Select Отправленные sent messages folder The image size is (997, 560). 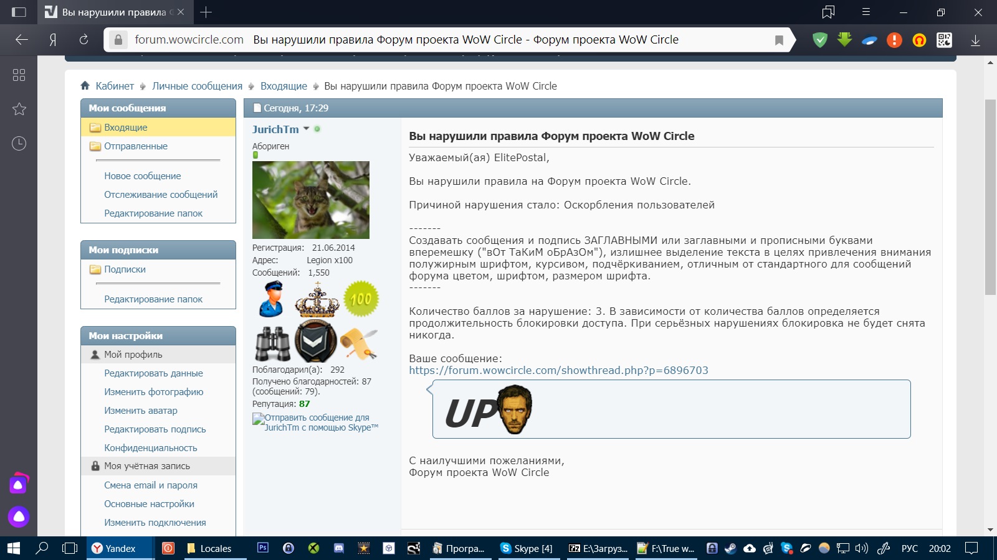(135, 146)
